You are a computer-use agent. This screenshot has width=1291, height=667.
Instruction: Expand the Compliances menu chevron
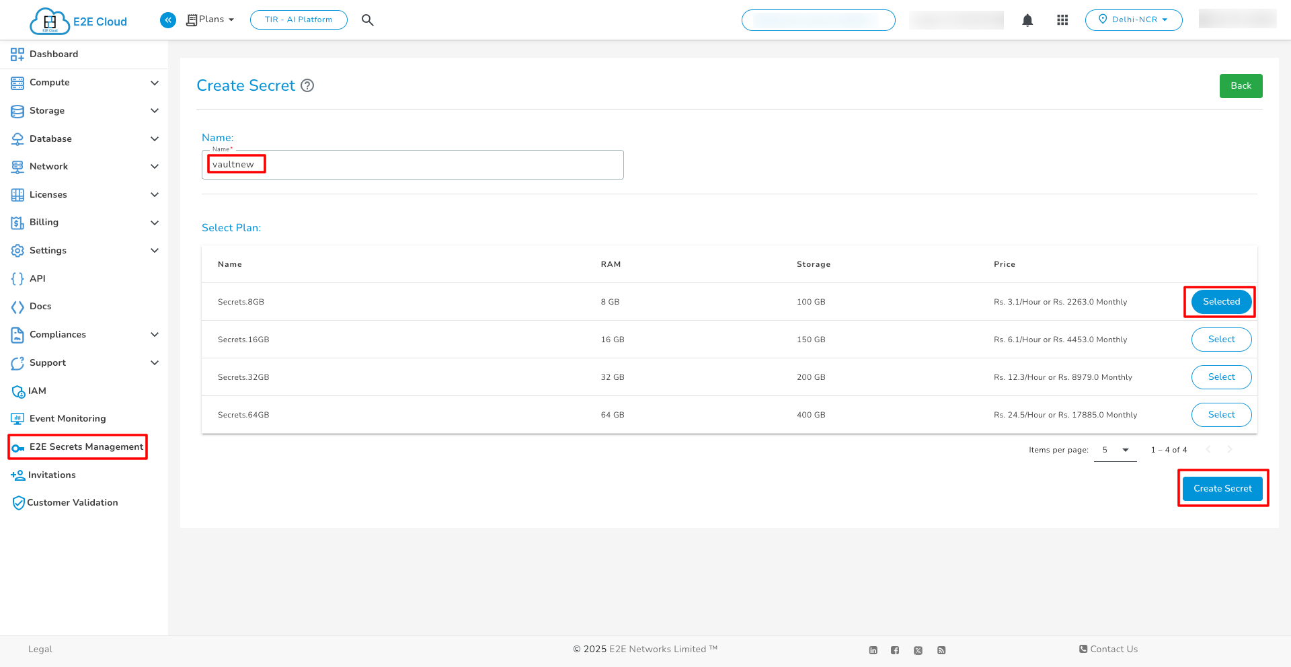click(x=155, y=335)
